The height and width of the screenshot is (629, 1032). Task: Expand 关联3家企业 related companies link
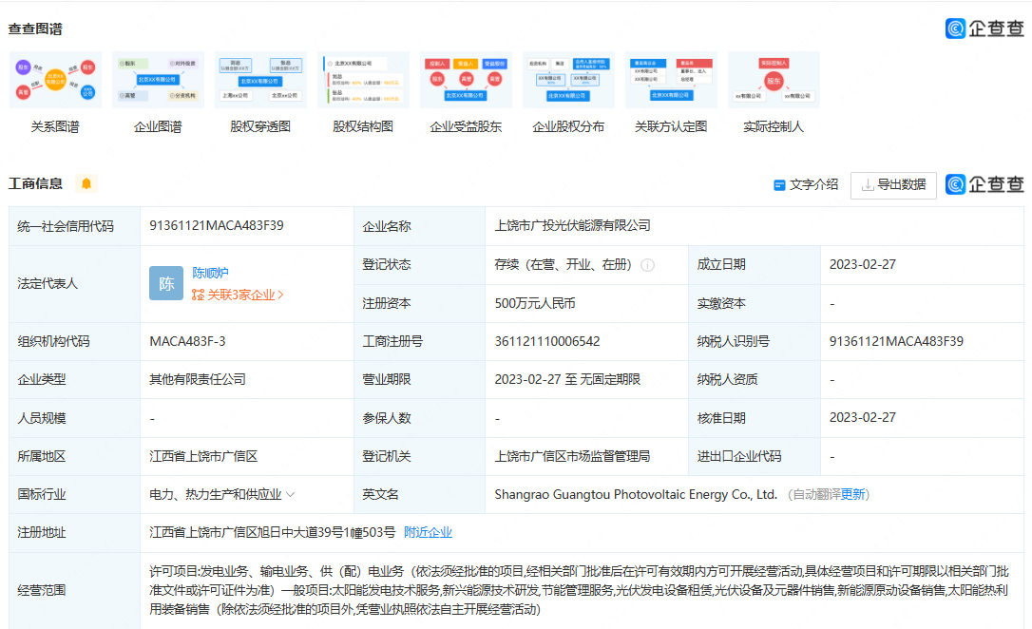(238, 295)
